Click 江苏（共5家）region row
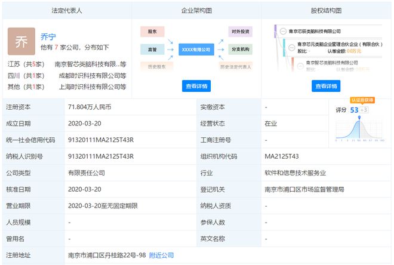Screen dimensions: 394x265 click(x=67, y=64)
